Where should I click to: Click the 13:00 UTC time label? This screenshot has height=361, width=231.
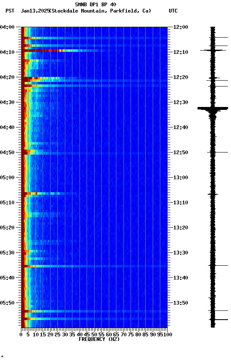(181, 178)
